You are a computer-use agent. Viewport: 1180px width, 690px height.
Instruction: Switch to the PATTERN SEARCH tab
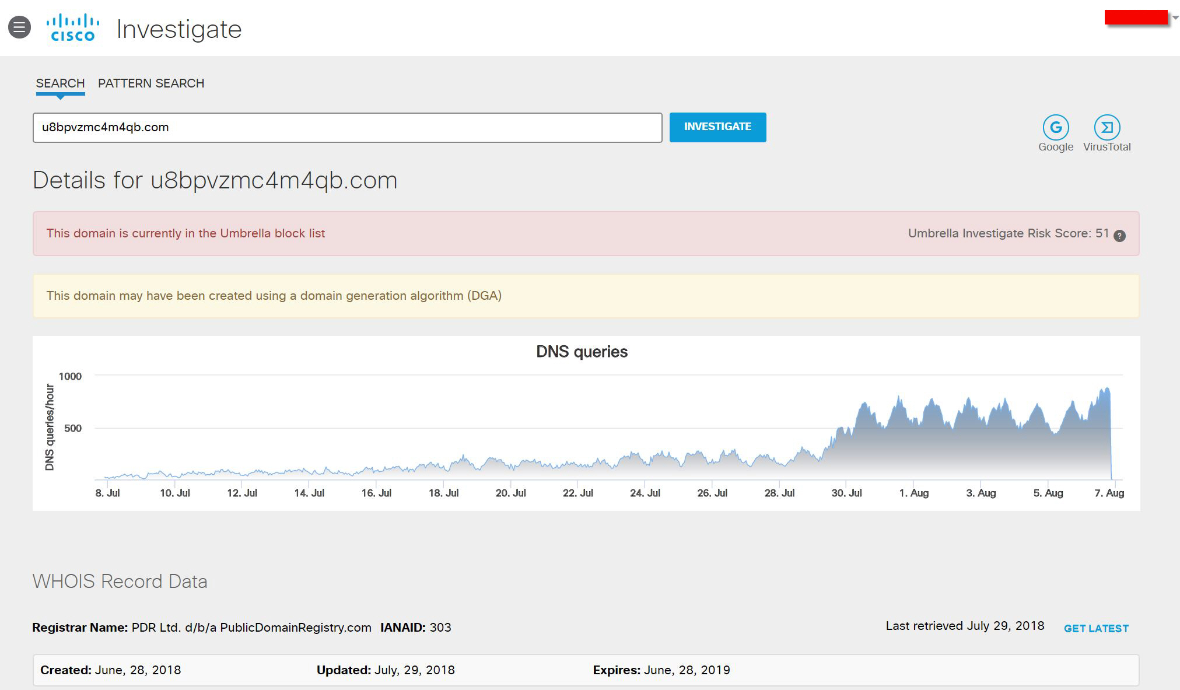(x=151, y=83)
